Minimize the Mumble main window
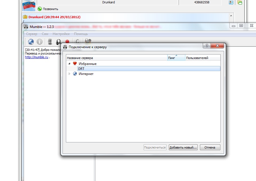Image resolution: width=256 pixels, height=181 pixels. point(234,25)
